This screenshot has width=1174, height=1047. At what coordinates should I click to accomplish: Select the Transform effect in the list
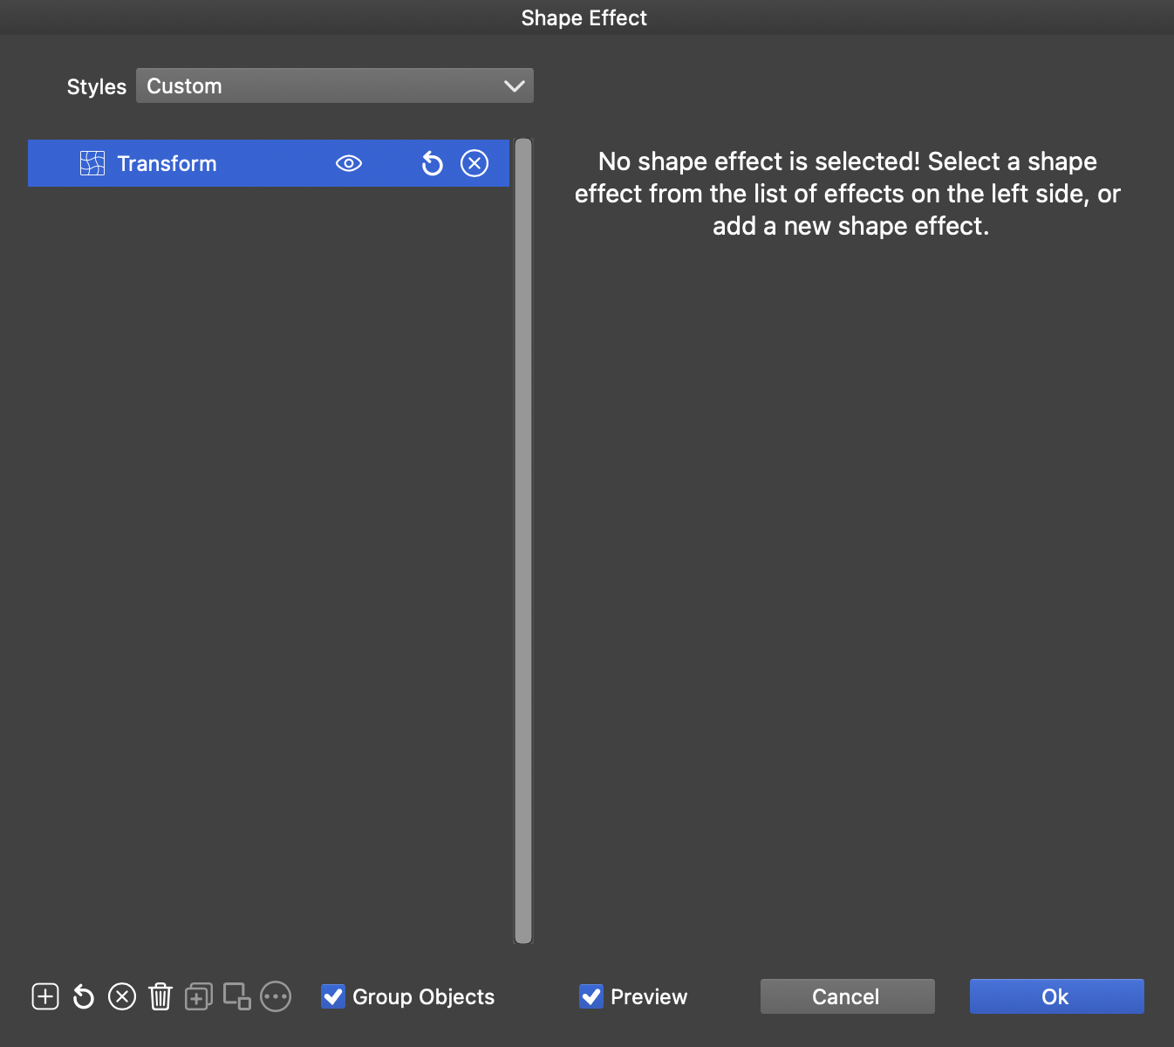pos(218,163)
